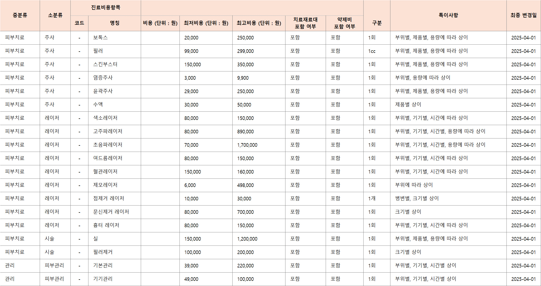Select the 보톡스 name cell

click(x=114, y=38)
